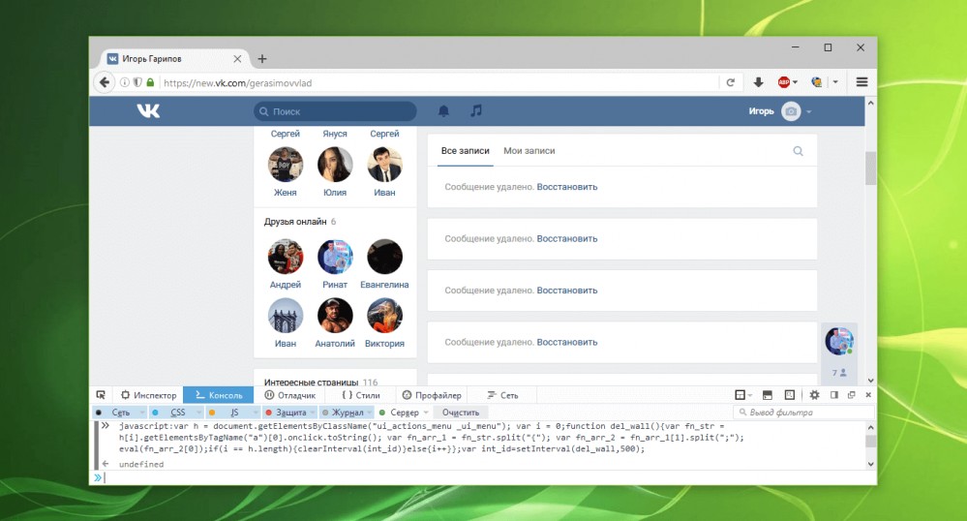Screen dimensions: 967x521
Task: Click the devtools dock-to-side icon
Action: point(833,395)
